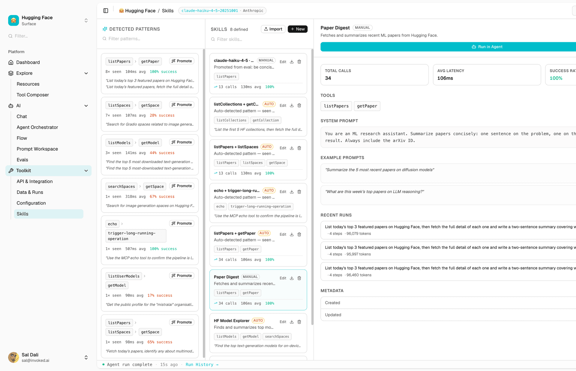
Task: Click the detected patterns scrollbar
Action: pyautogui.click(x=204, y=204)
